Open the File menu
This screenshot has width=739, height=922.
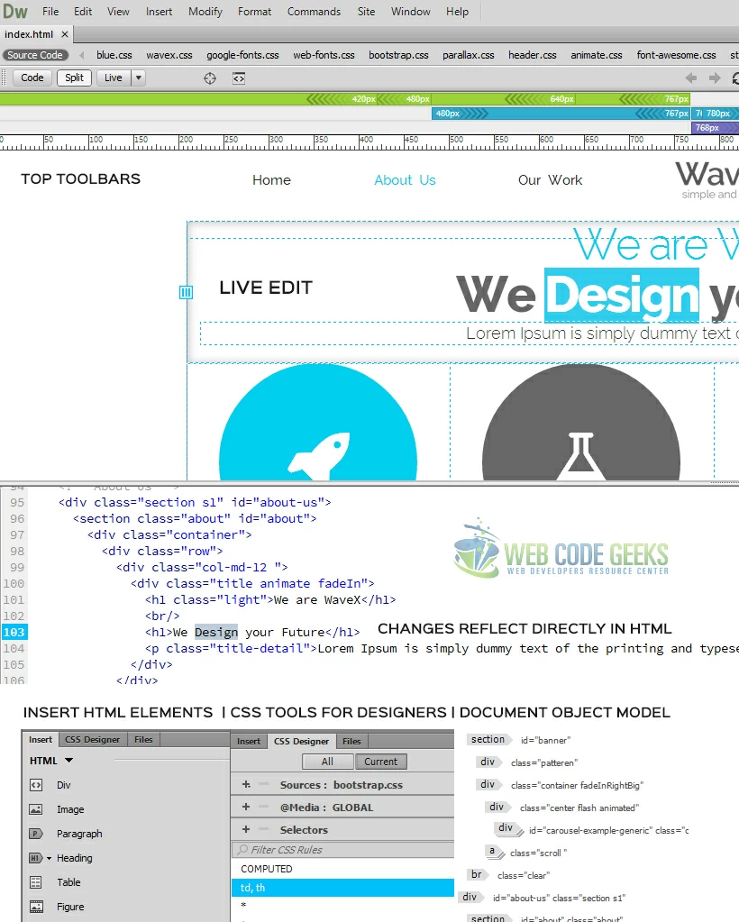(50, 12)
